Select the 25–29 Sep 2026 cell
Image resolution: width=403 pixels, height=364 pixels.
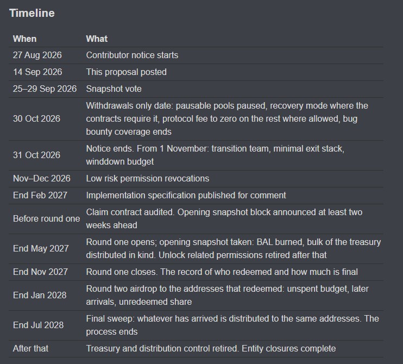45,89
